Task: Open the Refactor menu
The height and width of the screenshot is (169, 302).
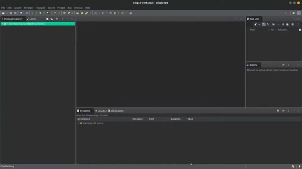Action: 28,8
